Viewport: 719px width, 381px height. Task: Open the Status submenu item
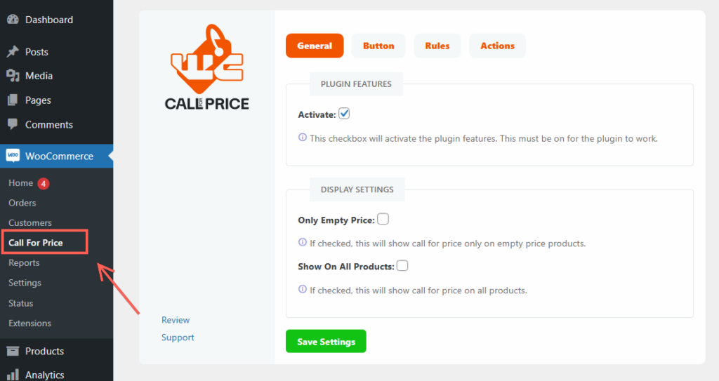click(20, 303)
